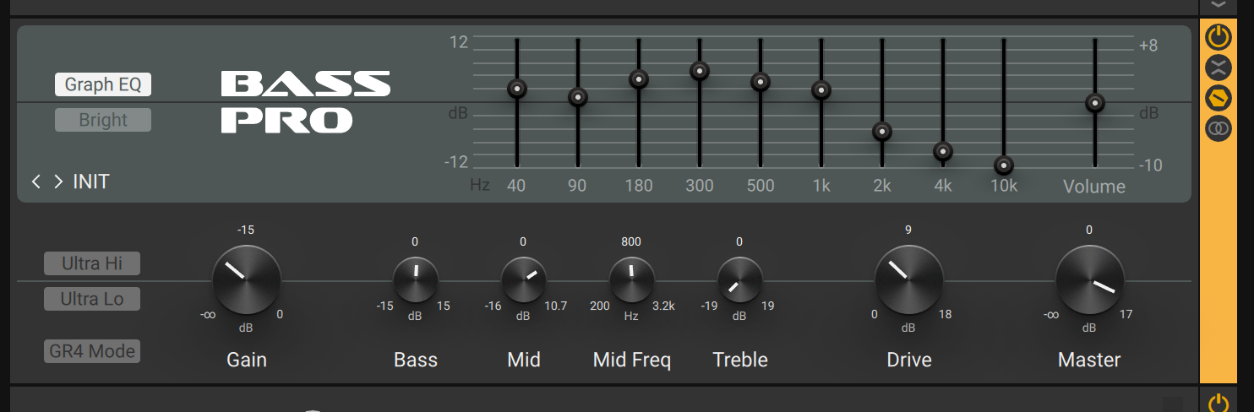Screen dimensions: 1254x412
Task: Click the Mid knob
Action: [524, 280]
